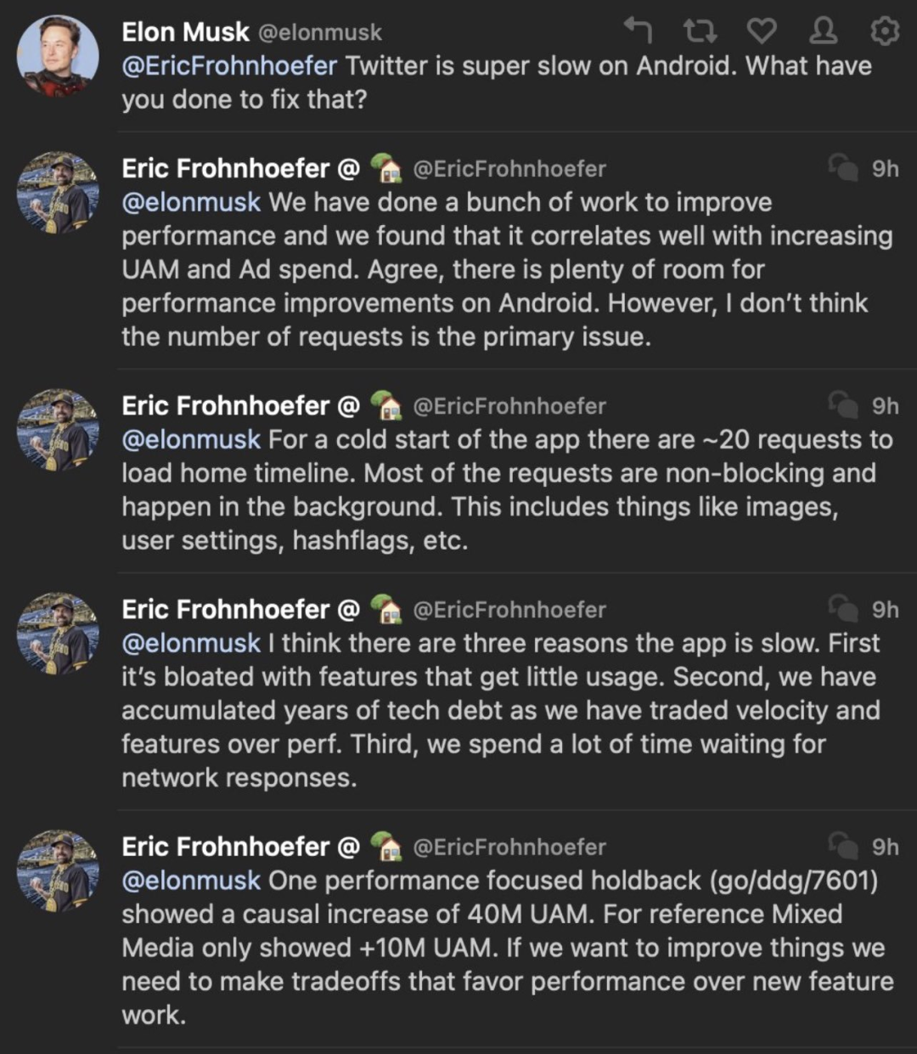Open the profile icon on Elon Musk's tweet
This screenshot has width=917, height=1054.
[824, 31]
